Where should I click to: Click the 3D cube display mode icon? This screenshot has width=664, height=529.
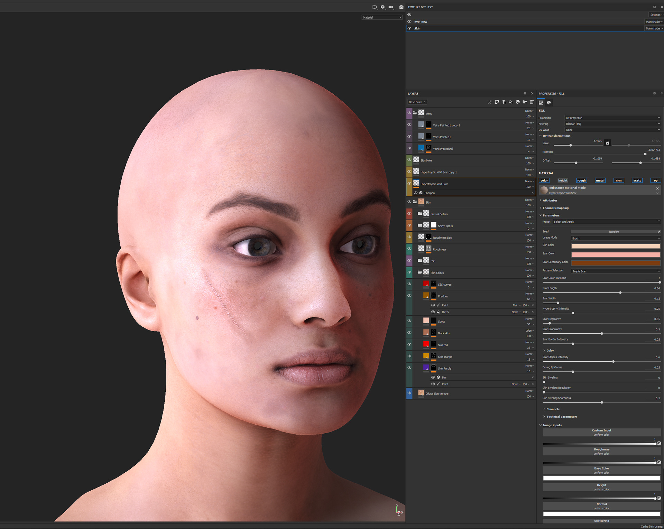click(x=383, y=7)
